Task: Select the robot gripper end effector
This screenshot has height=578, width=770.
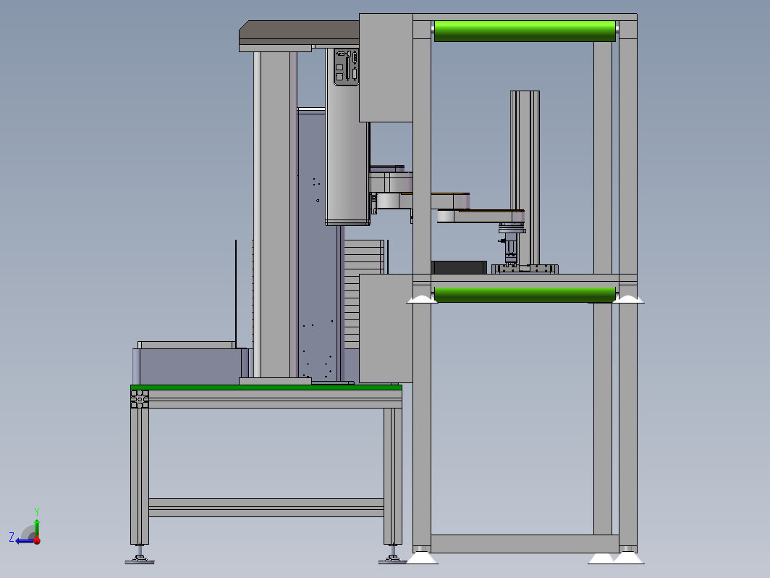Action: coord(511,248)
